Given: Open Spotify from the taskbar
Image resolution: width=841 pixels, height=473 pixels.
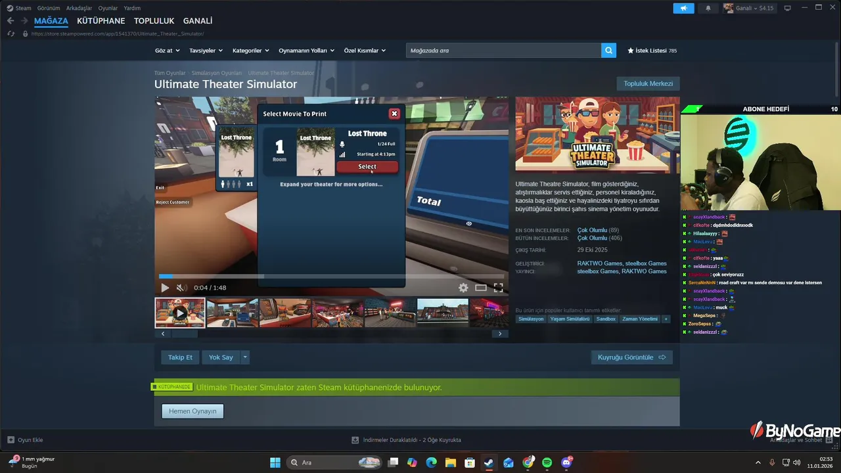Looking at the screenshot, I should pyautogui.click(x=547, y=462).
